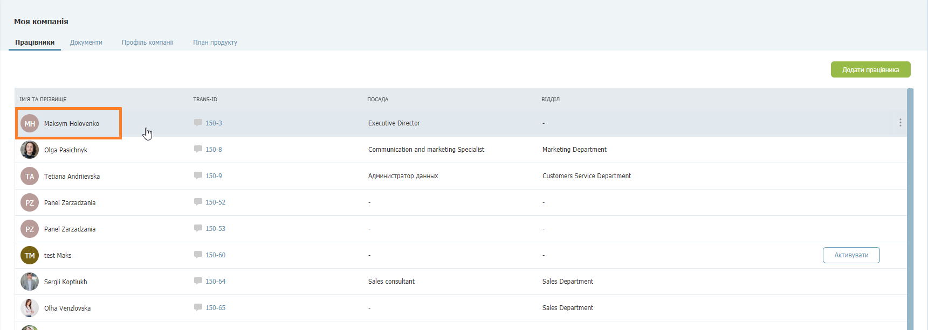Image resolution: width=928 pixels, height=330 pixels.
Task: Select the name Olga Pasichnyk
Action: point(66,150)
